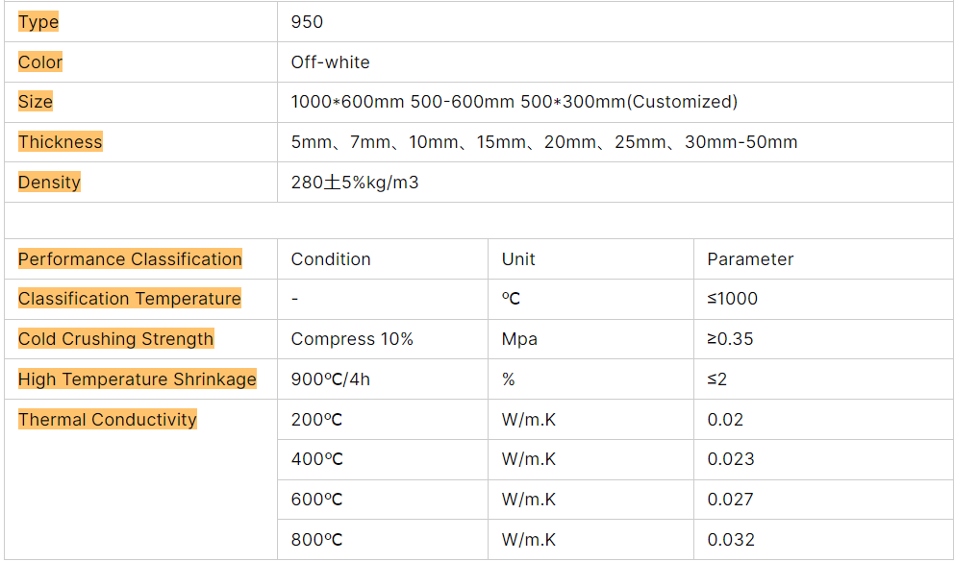Click the Cold Crushing Strength label
954x562 pixels.
115,339
